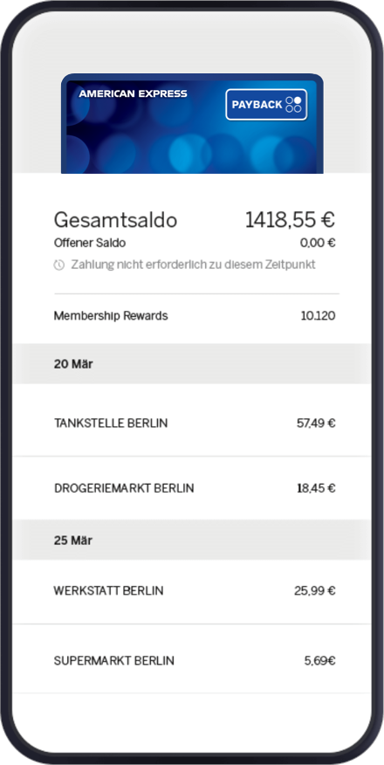Tap the PAYBACK logo on the card

[x=266, y=105]
